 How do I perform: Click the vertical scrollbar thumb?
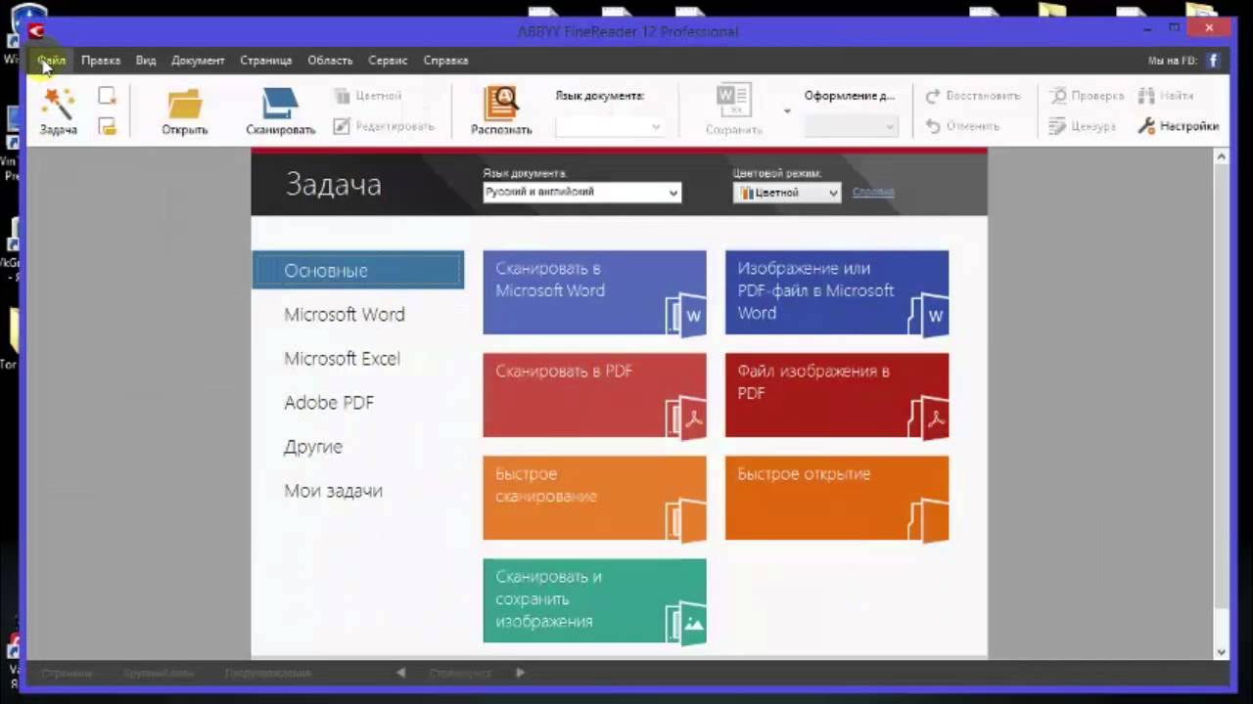1221,385
